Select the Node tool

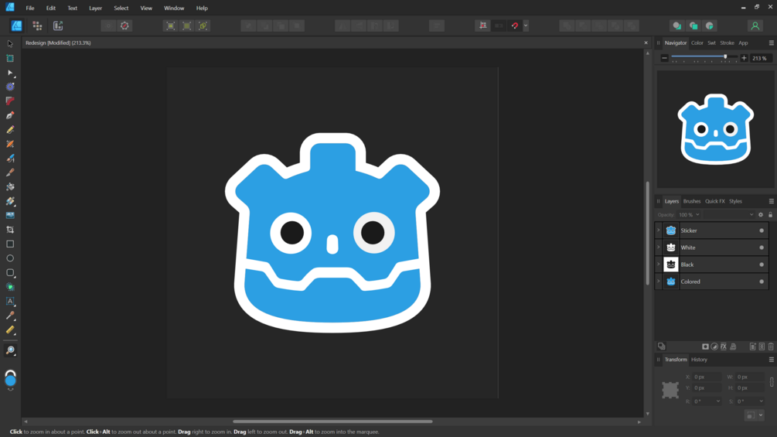(x=10, y=73)
